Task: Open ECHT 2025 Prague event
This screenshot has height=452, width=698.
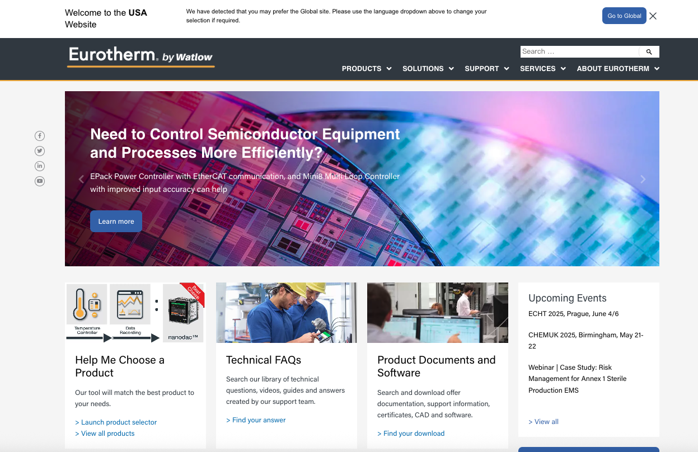Action: click(x=574, y=314)
